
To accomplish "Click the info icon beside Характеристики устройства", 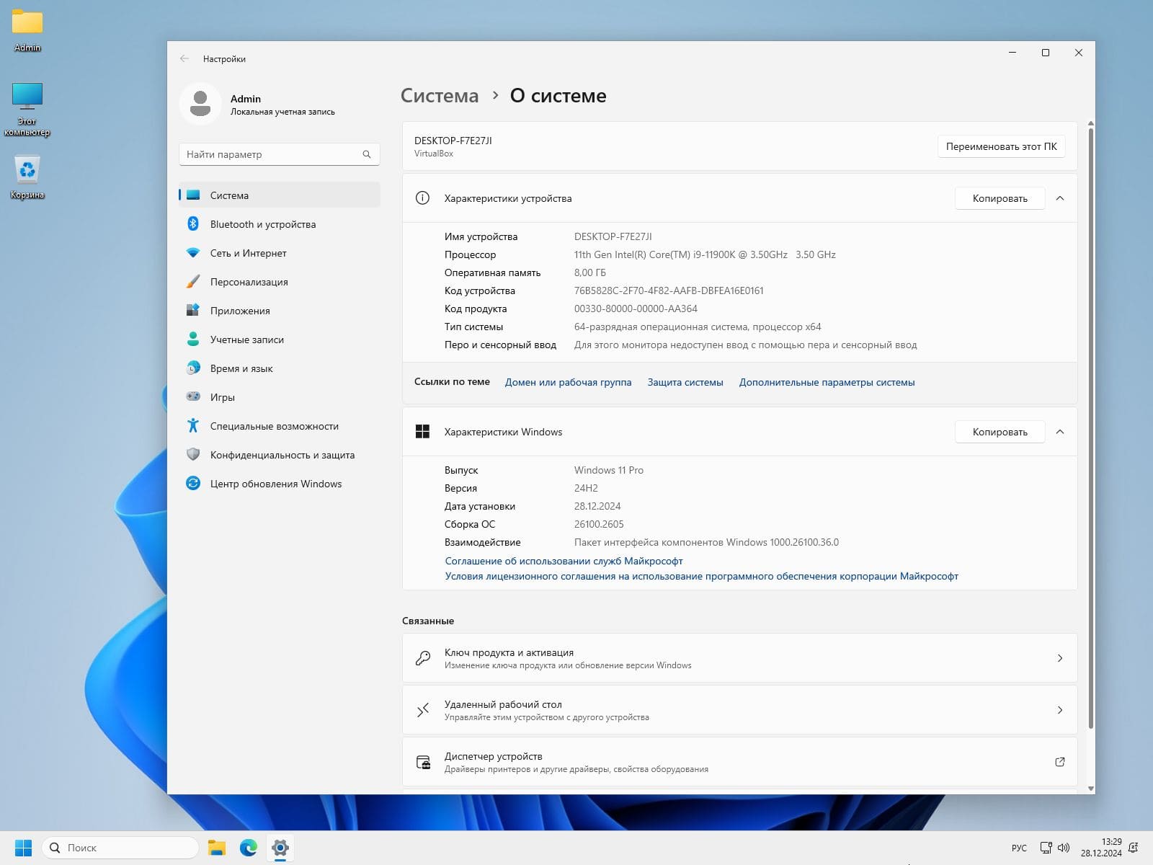I will 423,198.
